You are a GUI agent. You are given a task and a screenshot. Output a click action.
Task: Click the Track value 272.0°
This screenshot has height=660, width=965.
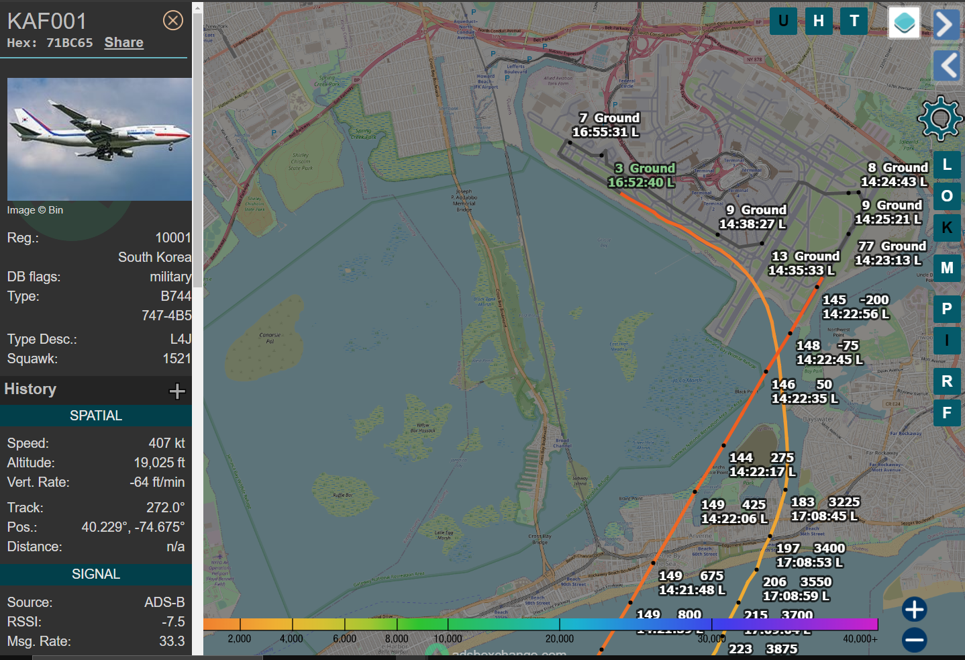pyautogui.click(x=165, y=508)
